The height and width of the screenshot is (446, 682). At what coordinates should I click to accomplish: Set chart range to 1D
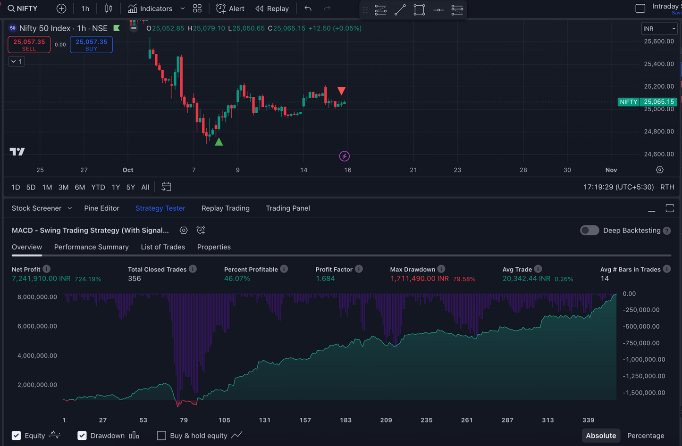(16, 187)
